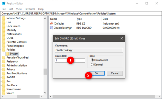
Task: Select the PrecisionTouchPad folder icon
Action: click(4, 57)
